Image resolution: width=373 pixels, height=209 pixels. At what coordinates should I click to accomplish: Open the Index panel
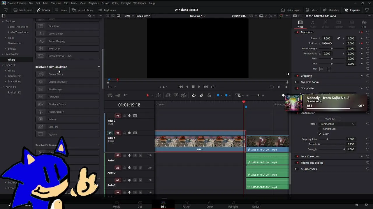[61, 10]
